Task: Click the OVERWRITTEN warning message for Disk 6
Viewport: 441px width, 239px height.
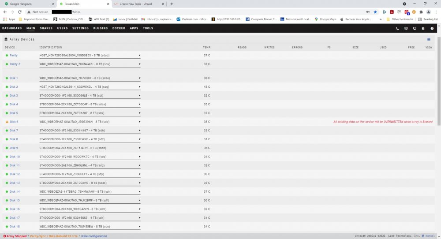Action: pyautogui.click(x=383, y=122)
